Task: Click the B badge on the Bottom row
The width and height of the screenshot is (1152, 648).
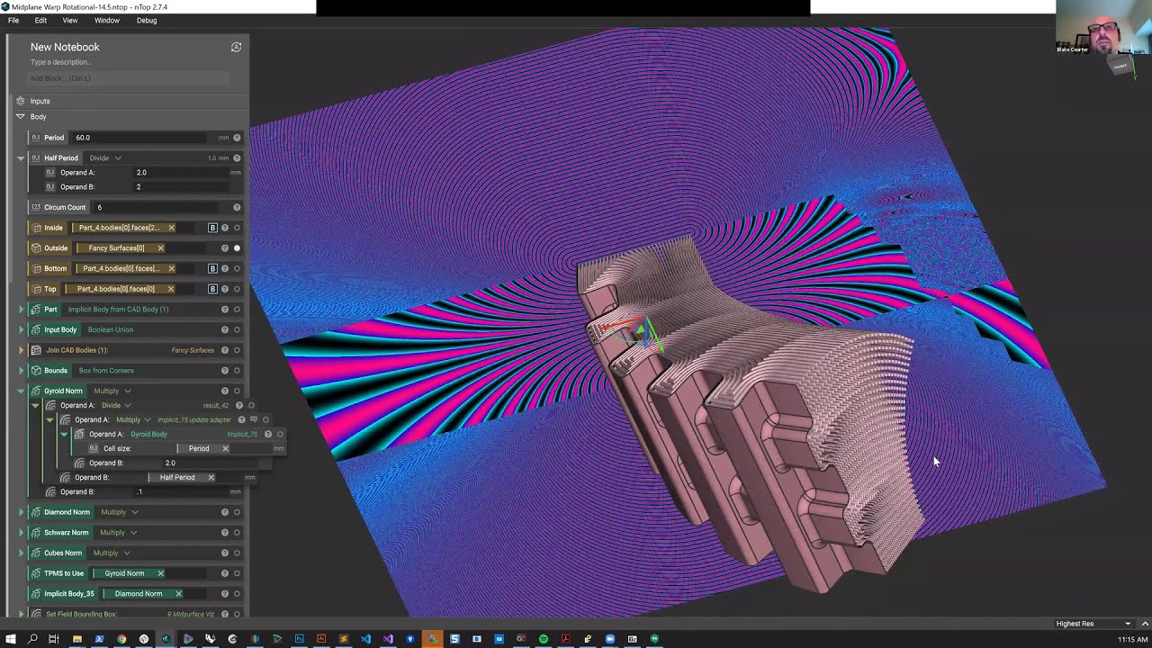Action: coord(212,268)
